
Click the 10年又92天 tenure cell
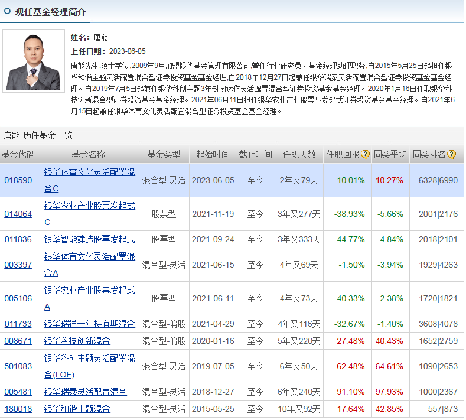tap(299, 409)
